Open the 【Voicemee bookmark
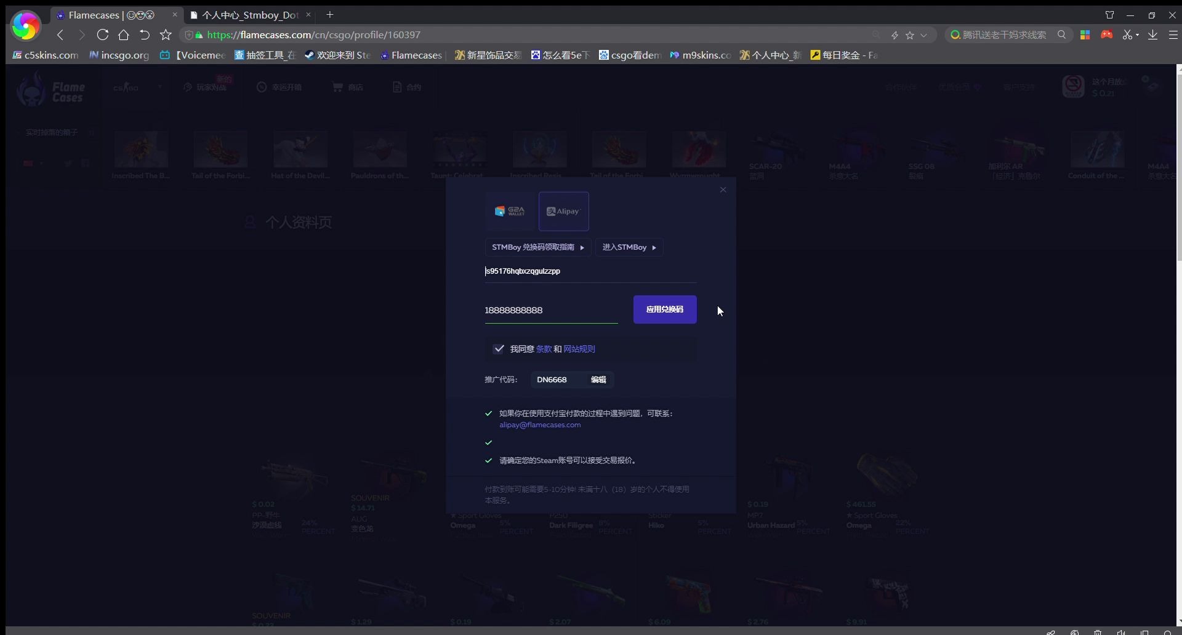The width and height of the screenshot is (1182, 635). point(193,55)
